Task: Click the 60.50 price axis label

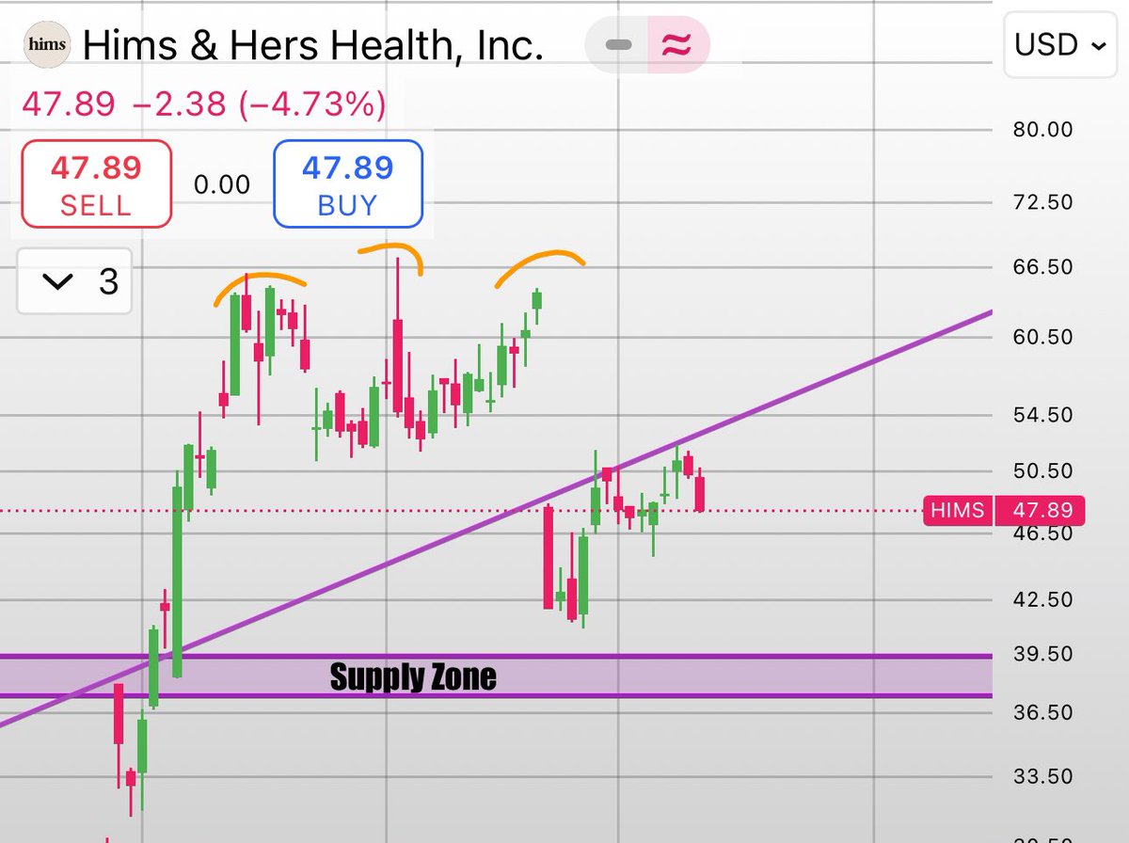Action: coord(1042,337)
